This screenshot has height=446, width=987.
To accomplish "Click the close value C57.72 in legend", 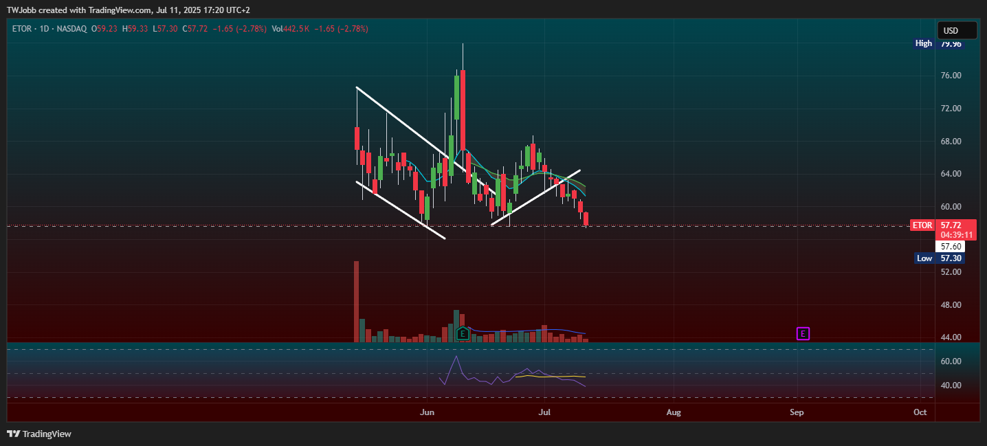I will pyautogui.click(x=196, y=29).
